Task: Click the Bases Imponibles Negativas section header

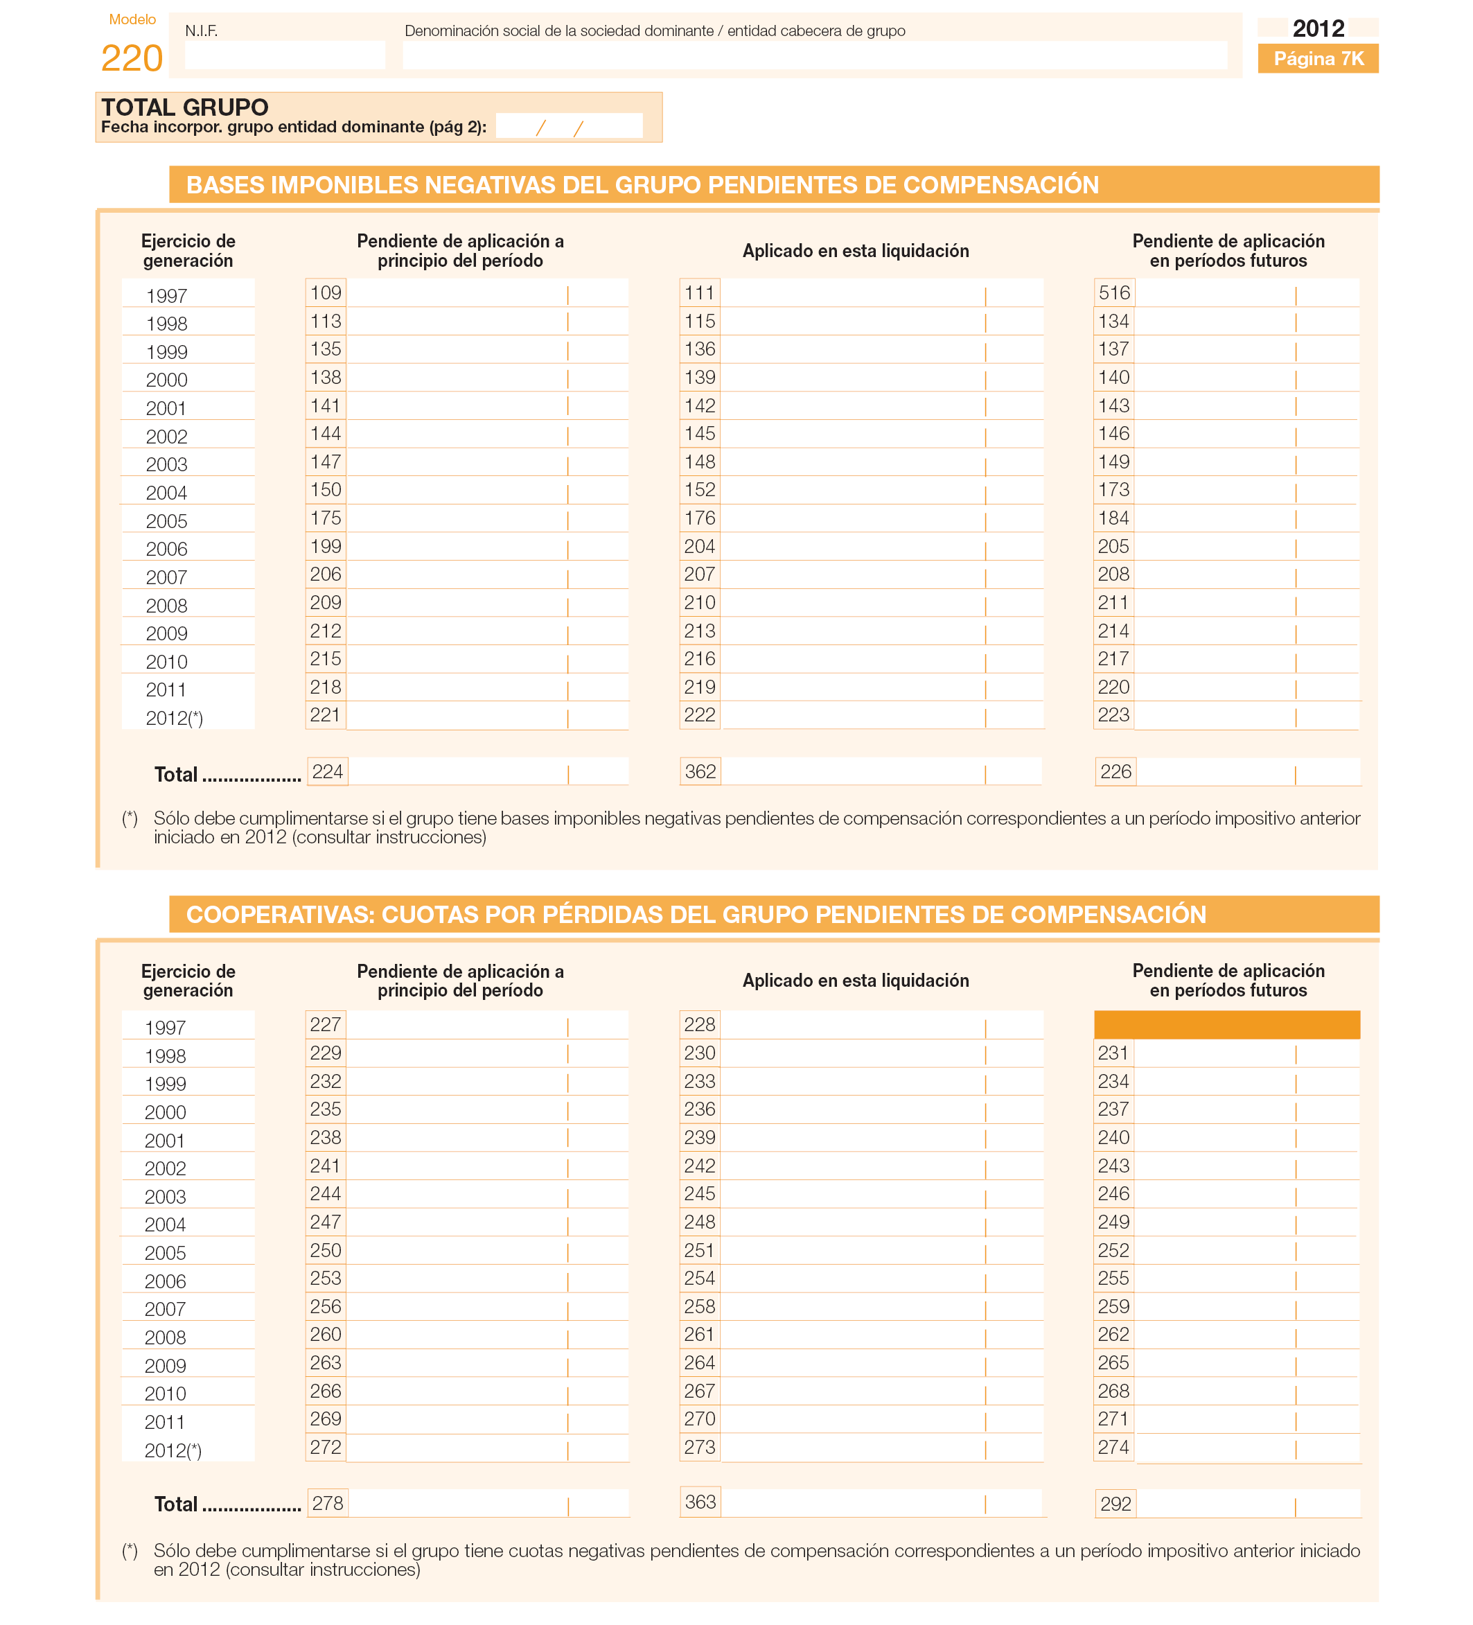Action: tap(773, 184)
